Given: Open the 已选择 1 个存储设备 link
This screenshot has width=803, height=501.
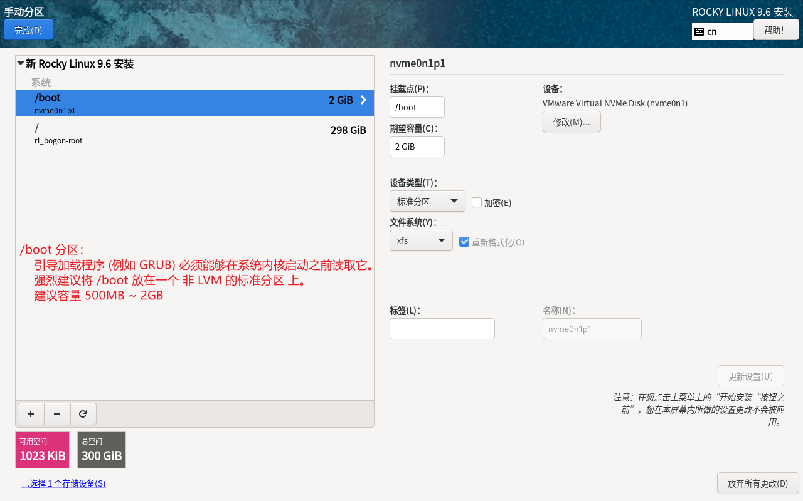Looking at the screenshot, I should 63,483.
